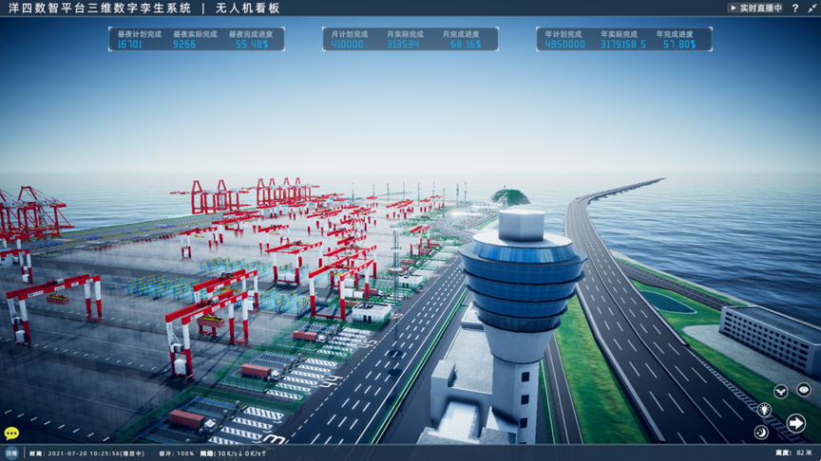Viewport: 821px width, 461px height.
Task: Open help with the question mark icon
Action: click(x=795, y=8)
